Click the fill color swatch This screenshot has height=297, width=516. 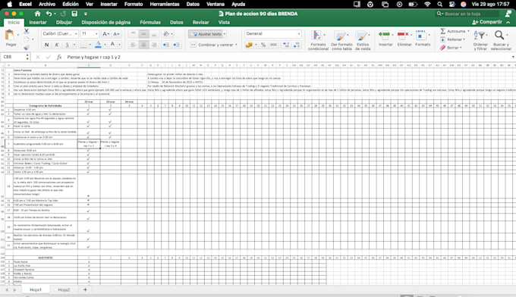98,45
